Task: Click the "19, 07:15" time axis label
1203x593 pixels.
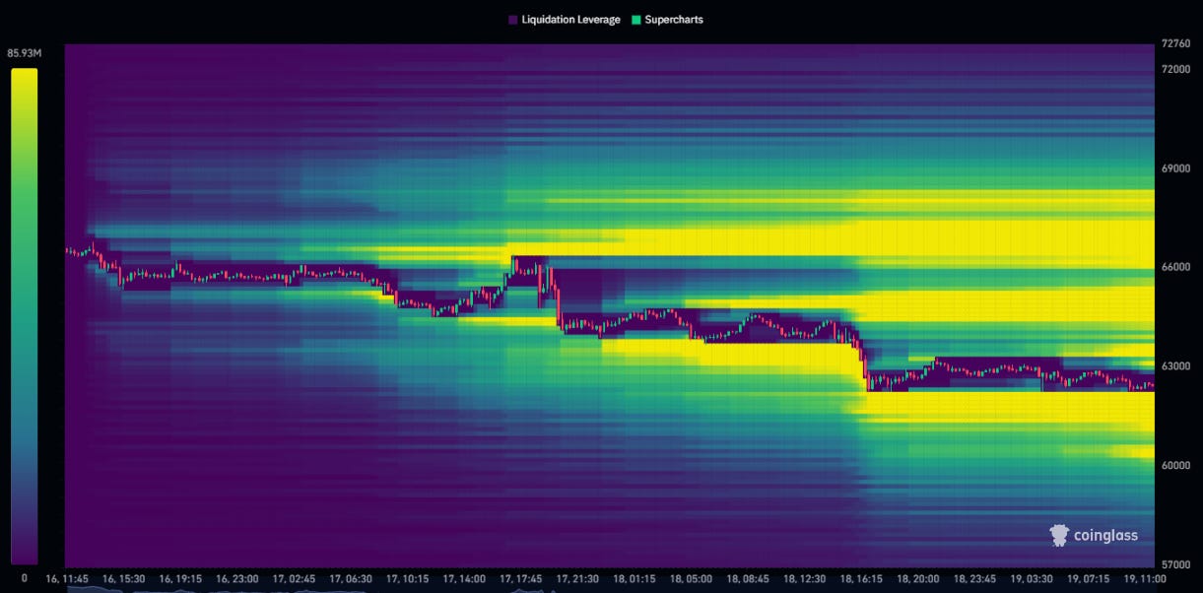Action: (x=1087, y=579)
